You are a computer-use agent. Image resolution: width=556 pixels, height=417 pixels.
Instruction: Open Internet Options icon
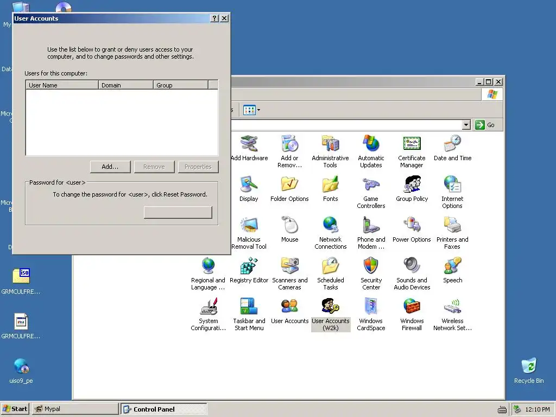(x=452, y=185)
